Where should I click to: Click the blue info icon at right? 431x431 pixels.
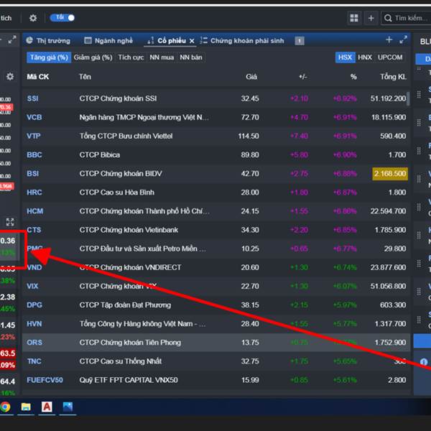click(424, 362)
